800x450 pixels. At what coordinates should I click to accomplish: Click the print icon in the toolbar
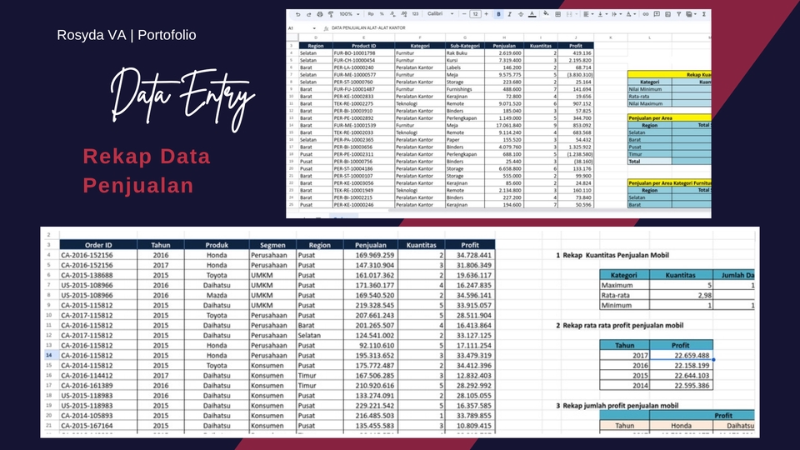tap(319, 14)
